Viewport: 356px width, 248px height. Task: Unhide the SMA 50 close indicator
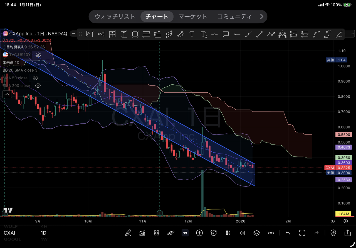tap(35, 78)
